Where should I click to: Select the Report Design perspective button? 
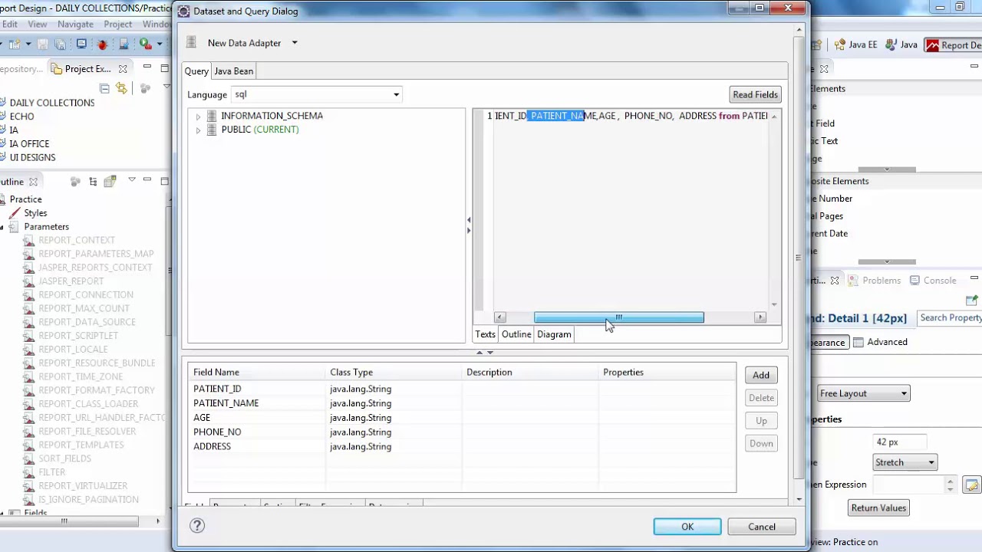[x=954, y=45]
